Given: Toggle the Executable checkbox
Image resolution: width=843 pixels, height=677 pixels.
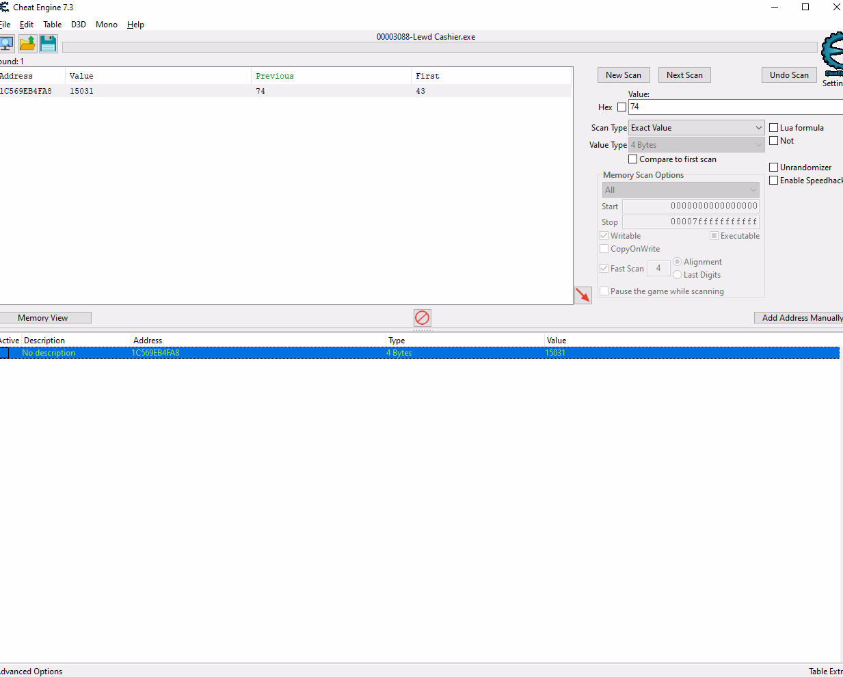Looking at the screenshot, I should [714, 236].
